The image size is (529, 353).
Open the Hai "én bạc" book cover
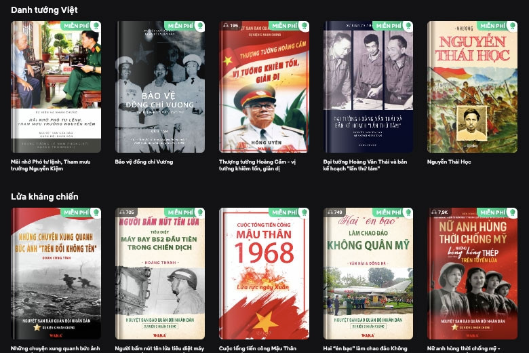point(368,274)
